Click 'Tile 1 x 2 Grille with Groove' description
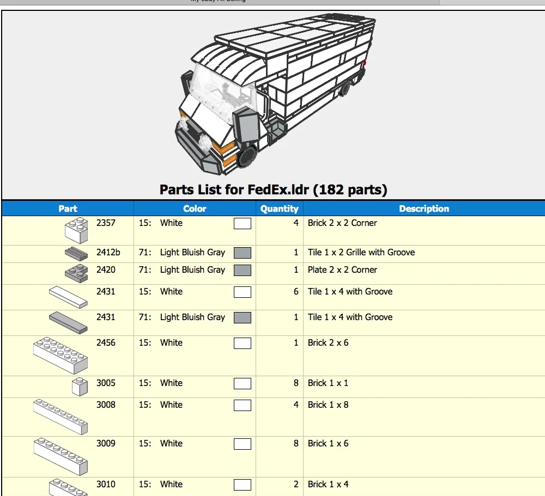The height and width of the screenshot is (496, 545). pos(361,253)
